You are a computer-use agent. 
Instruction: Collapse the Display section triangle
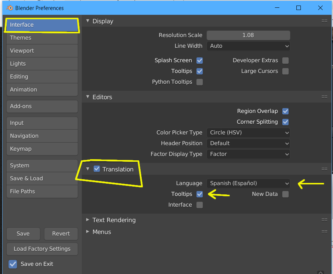tap(88, 21)
